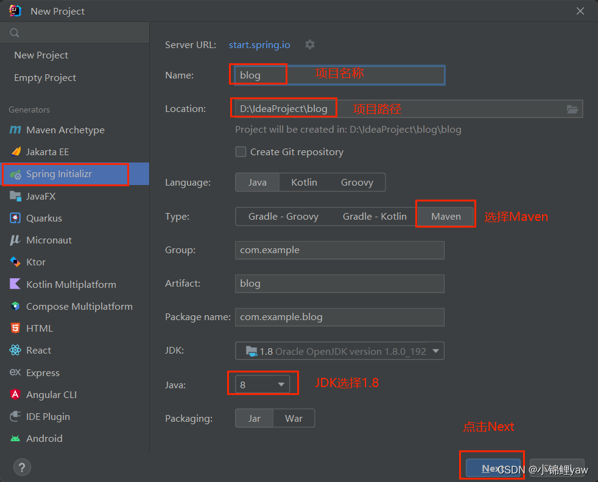598x482 pixels.
Task: Select Jakarta EE generator
Action: coord(74,152)
